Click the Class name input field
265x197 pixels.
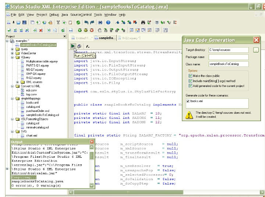point(228,64)
